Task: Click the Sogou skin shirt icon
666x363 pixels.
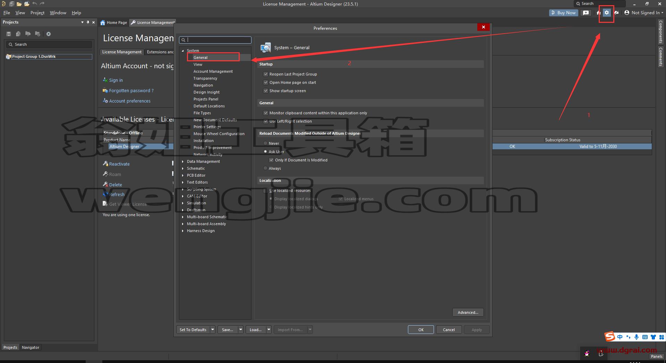Action: pos(653,337)
